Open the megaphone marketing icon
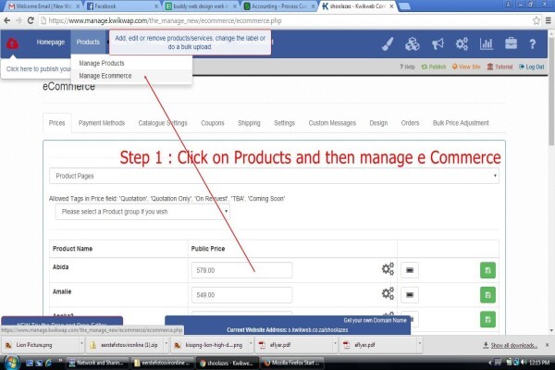Viewport: 555px width, 370px height. tap(438, 43)
